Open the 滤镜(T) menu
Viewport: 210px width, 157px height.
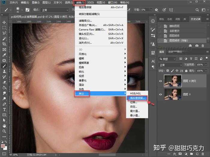pyautogui.click(x=80, y=2)
